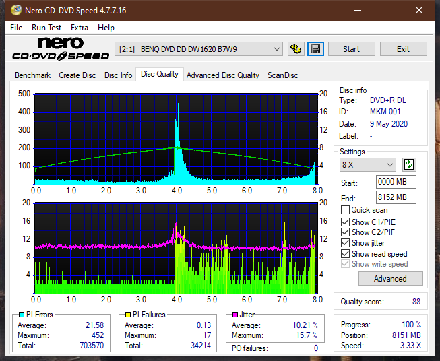Click PI Errors total 703570

[x=92, y=345]
